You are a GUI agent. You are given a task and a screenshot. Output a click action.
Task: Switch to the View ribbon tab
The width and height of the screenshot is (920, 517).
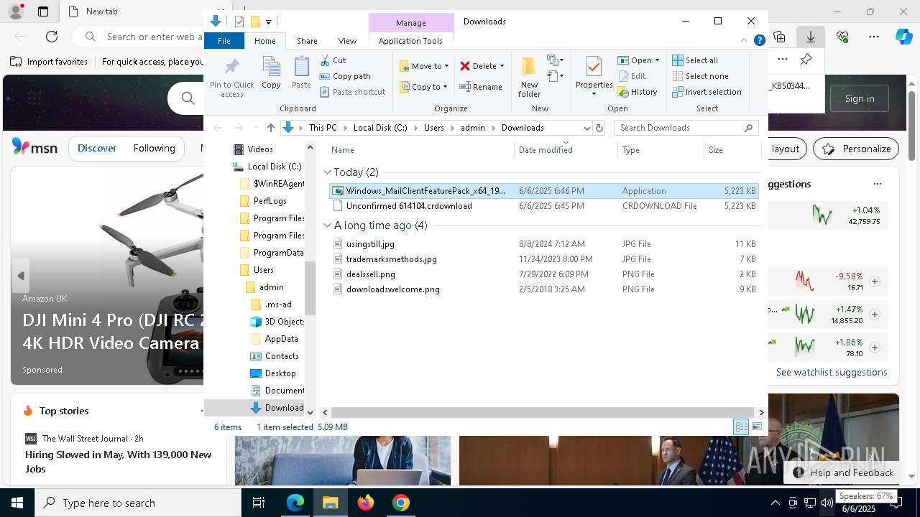coord(347,41)
